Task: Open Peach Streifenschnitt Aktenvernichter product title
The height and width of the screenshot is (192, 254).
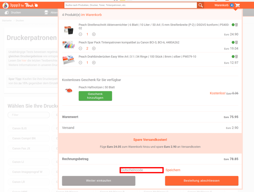Action: click(154, 26)
